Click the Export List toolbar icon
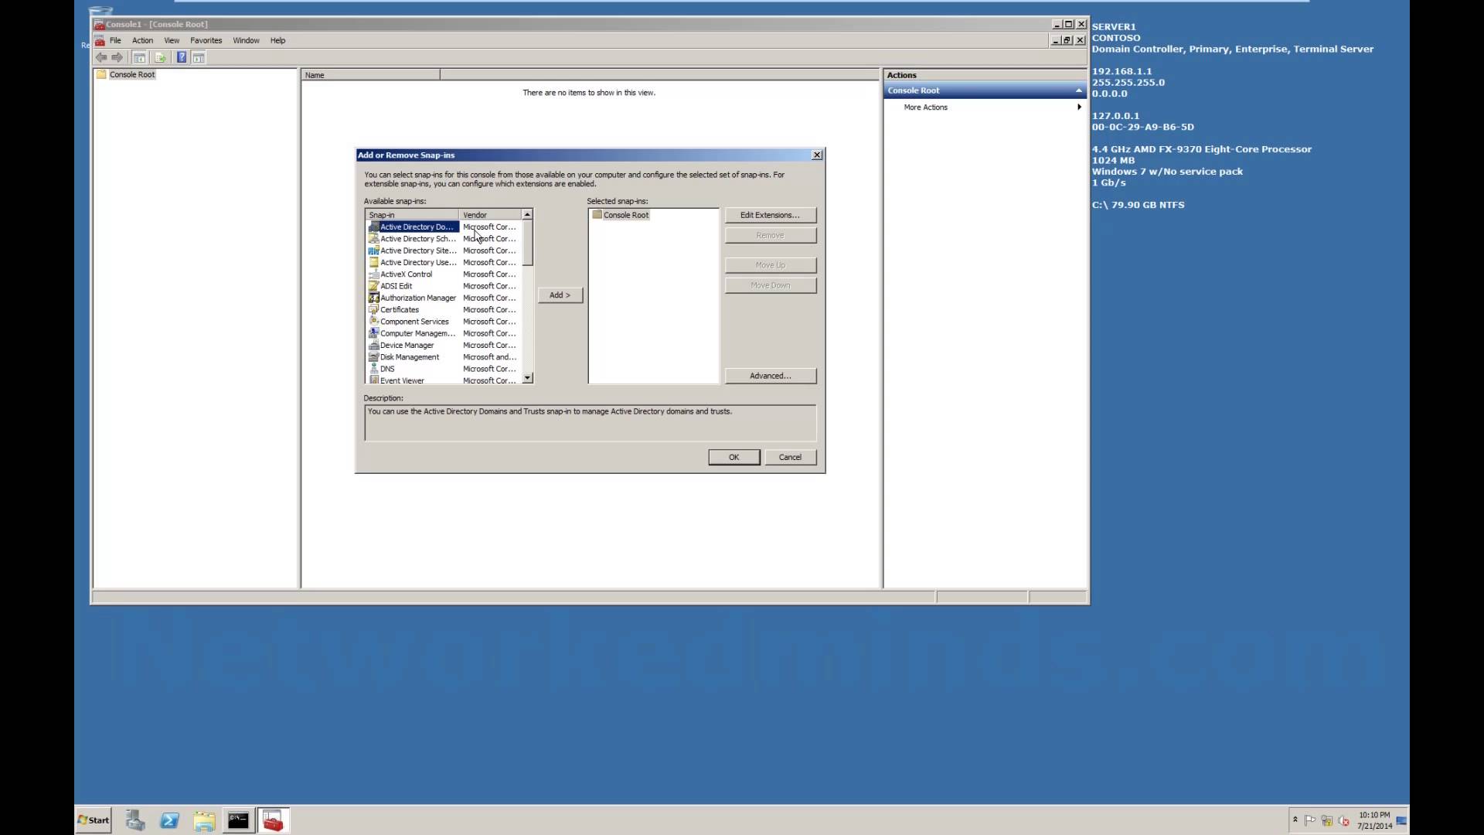The width and height of the screenshot is (1484, 835). tap(160, 57)
